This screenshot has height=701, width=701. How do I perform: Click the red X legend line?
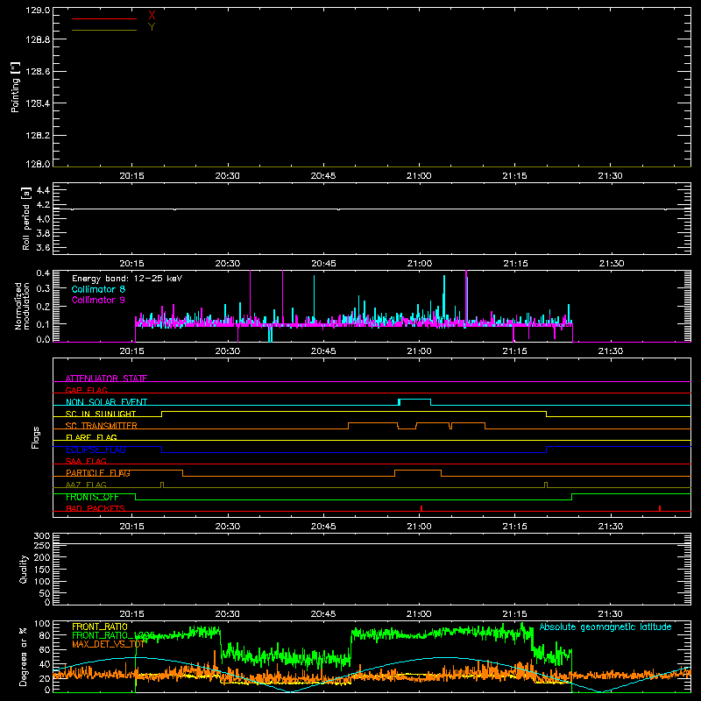(104, 18)
